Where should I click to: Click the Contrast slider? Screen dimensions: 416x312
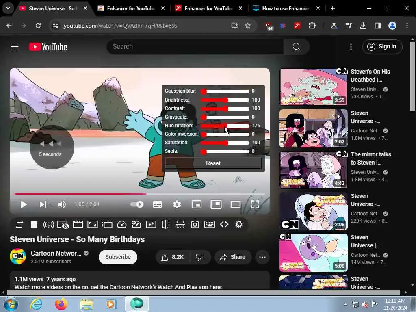[x=225, y=108]
